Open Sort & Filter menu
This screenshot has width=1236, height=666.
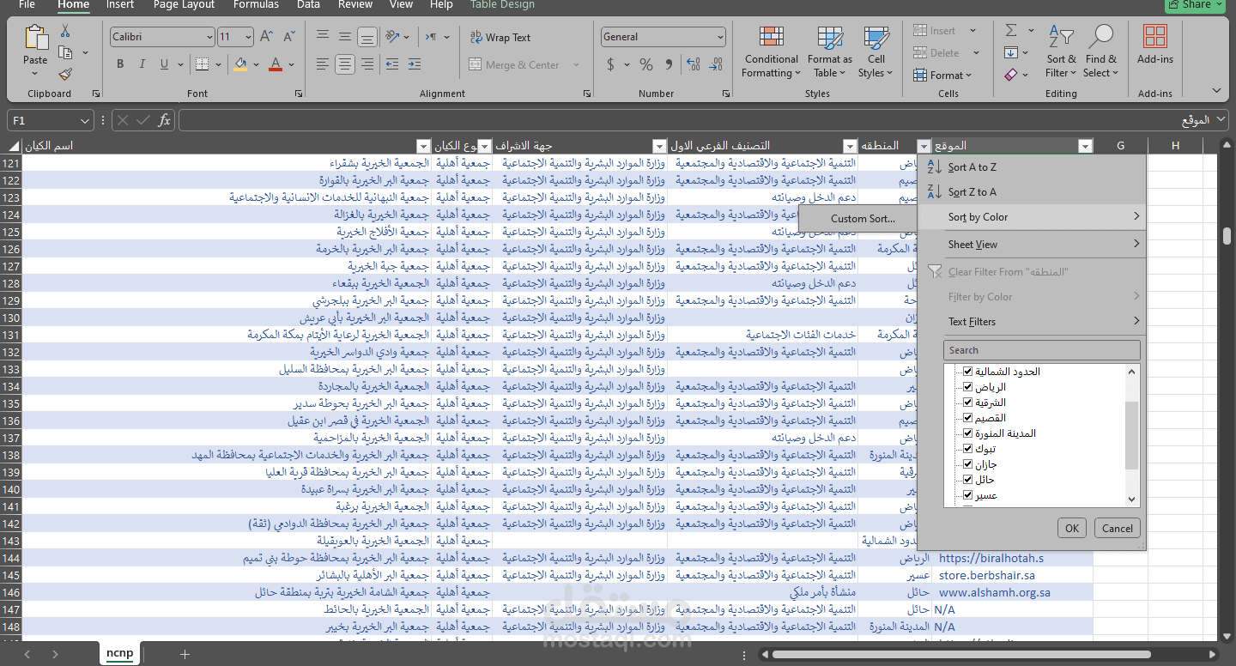[1061, 51]
